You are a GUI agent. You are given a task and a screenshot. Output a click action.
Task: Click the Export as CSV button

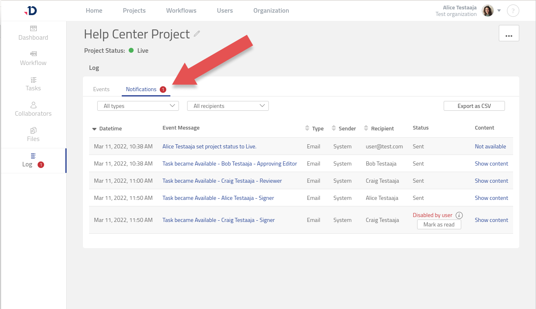click(x=474, y=106)
